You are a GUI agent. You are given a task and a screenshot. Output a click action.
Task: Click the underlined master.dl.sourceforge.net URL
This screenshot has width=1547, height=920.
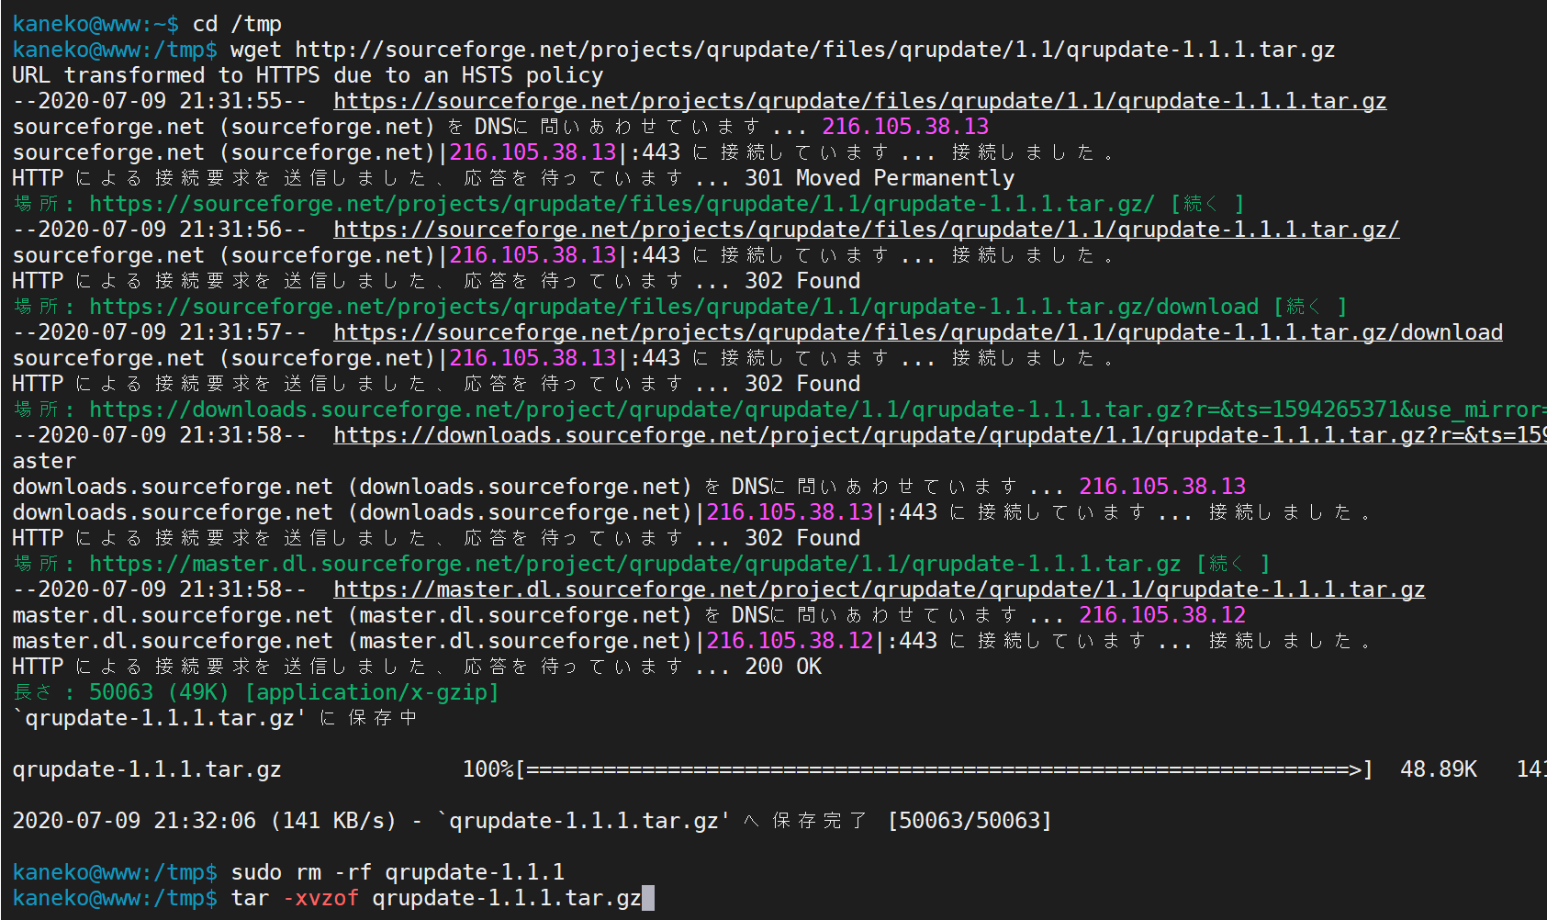(x=879, y=589)
